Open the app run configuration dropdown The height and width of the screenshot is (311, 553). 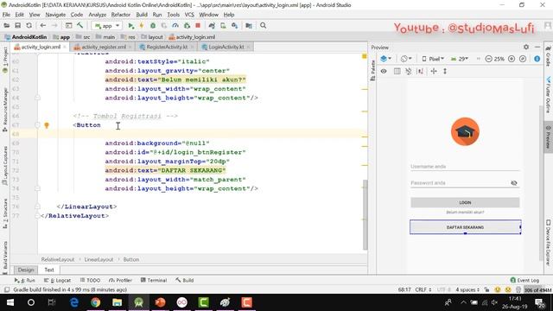pos(107,25)
